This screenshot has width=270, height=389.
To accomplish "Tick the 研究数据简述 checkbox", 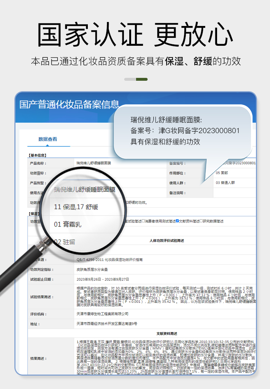I will coord(201,221).
